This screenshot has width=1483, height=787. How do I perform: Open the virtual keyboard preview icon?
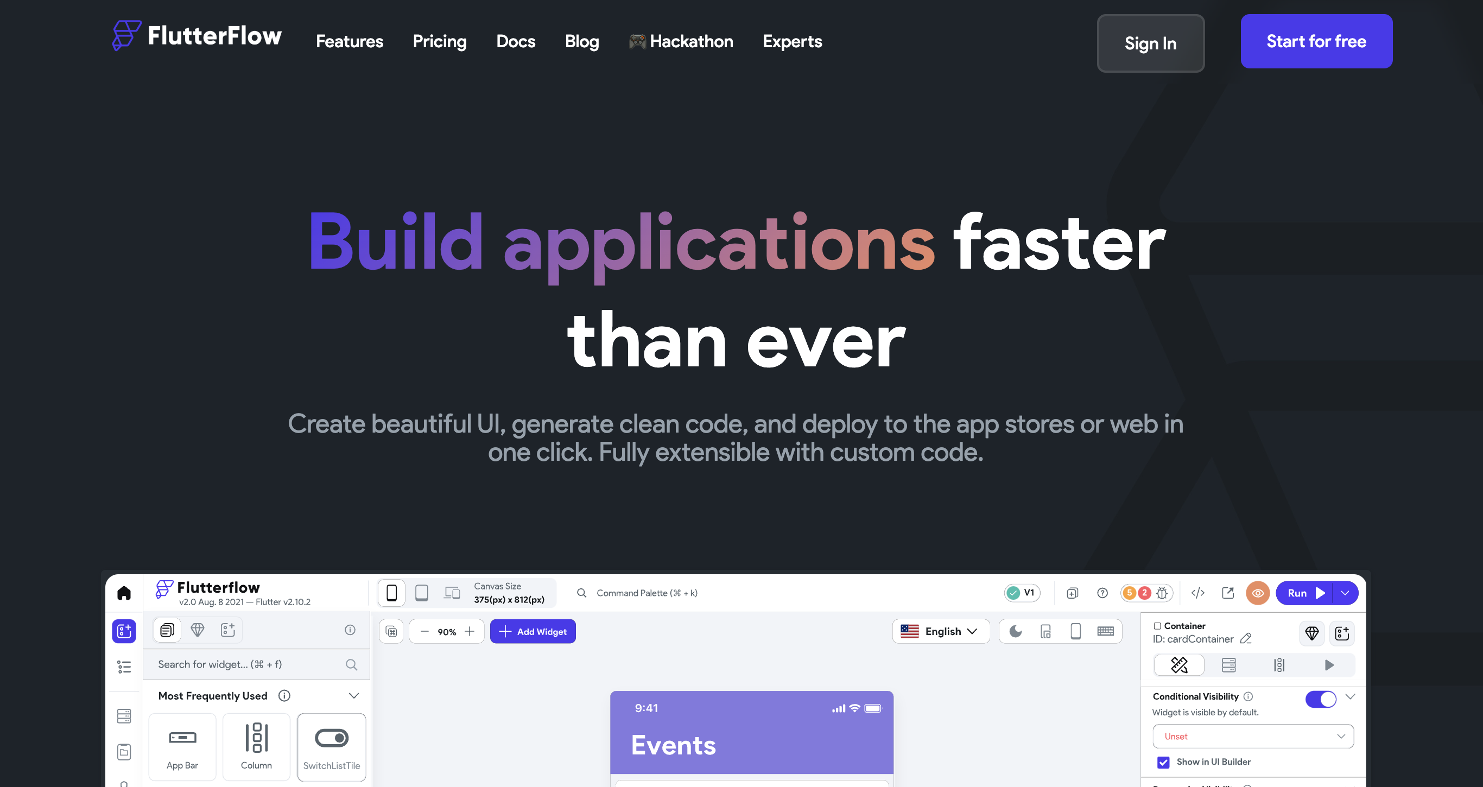tap(1105, 631)
